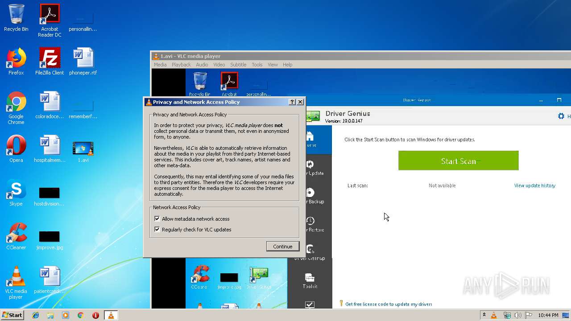This screenshot has height=321, width=571.
Task: Open Windows Media Player taskbar icon
Action: 66,315
